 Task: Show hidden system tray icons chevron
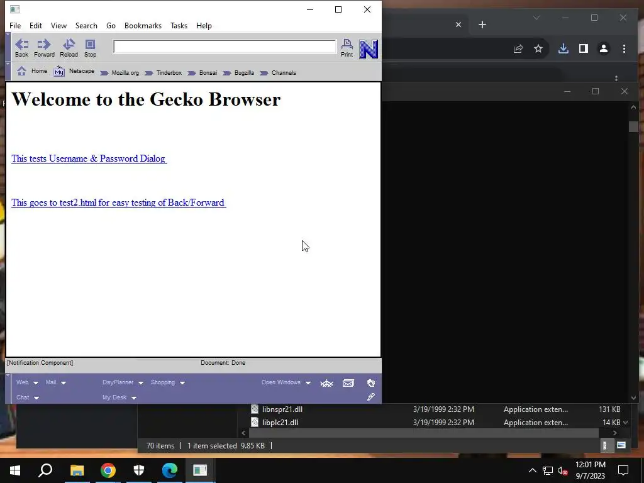(532, 470)
